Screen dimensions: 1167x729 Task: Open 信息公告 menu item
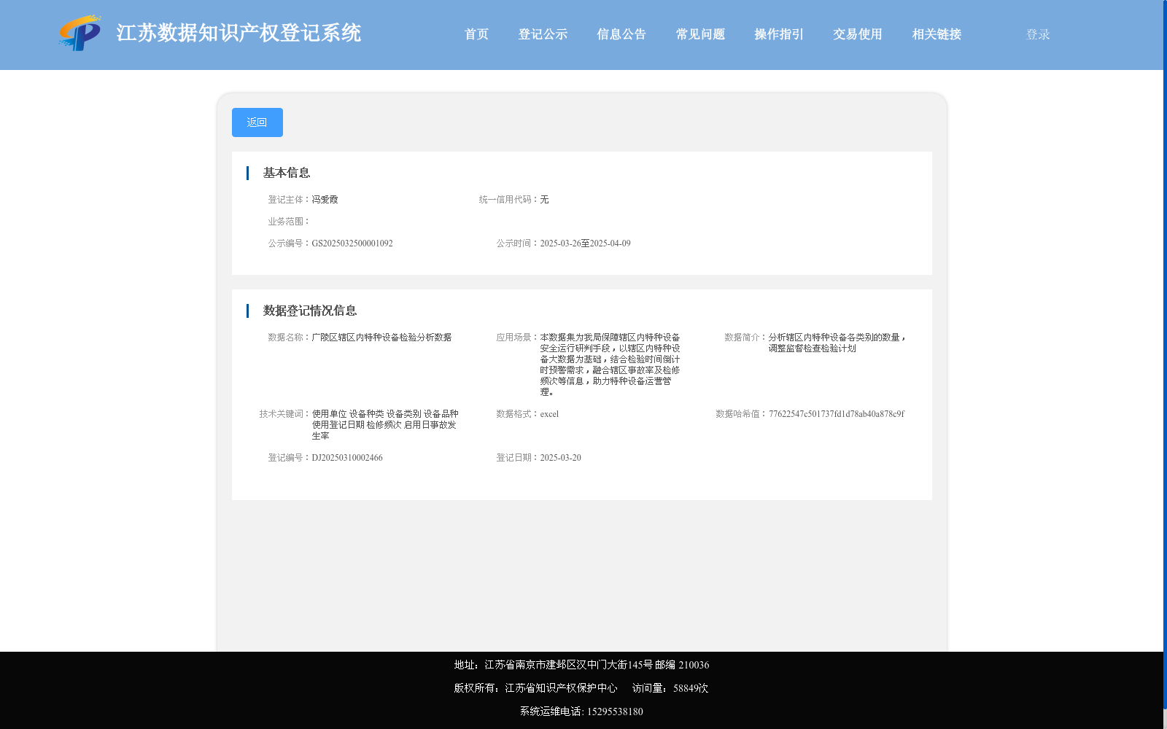tap(621, 34)
